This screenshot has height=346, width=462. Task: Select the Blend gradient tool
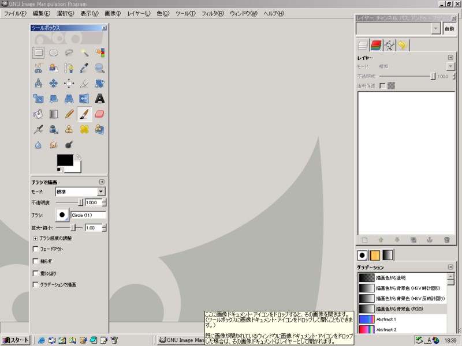[53, 114]
